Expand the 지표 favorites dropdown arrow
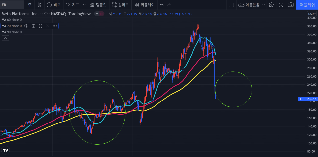The image size is (318, 157). [84, 5]
